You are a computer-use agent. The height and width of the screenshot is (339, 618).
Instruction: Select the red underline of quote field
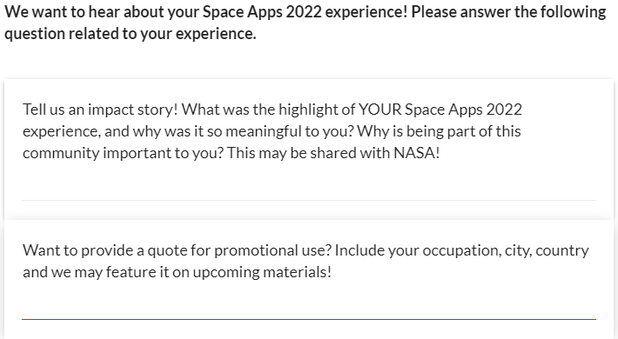point(309,319)
